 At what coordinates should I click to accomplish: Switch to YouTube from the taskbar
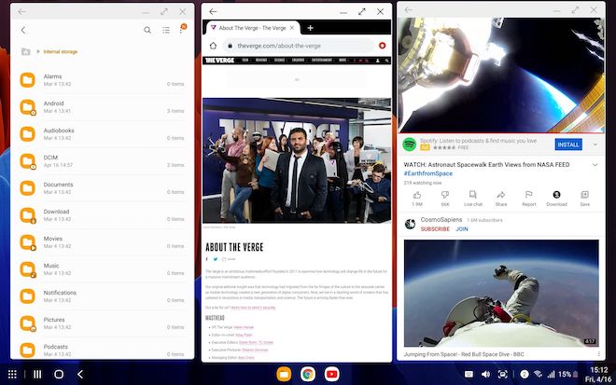[x=332, y=374]
